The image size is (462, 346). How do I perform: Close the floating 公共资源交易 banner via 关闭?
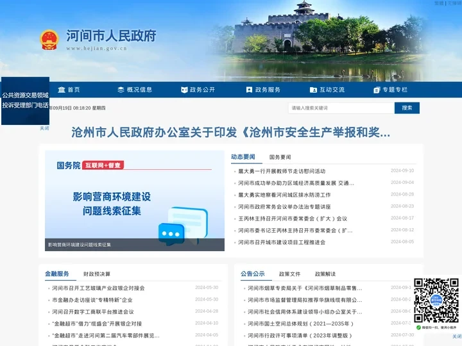44,128
